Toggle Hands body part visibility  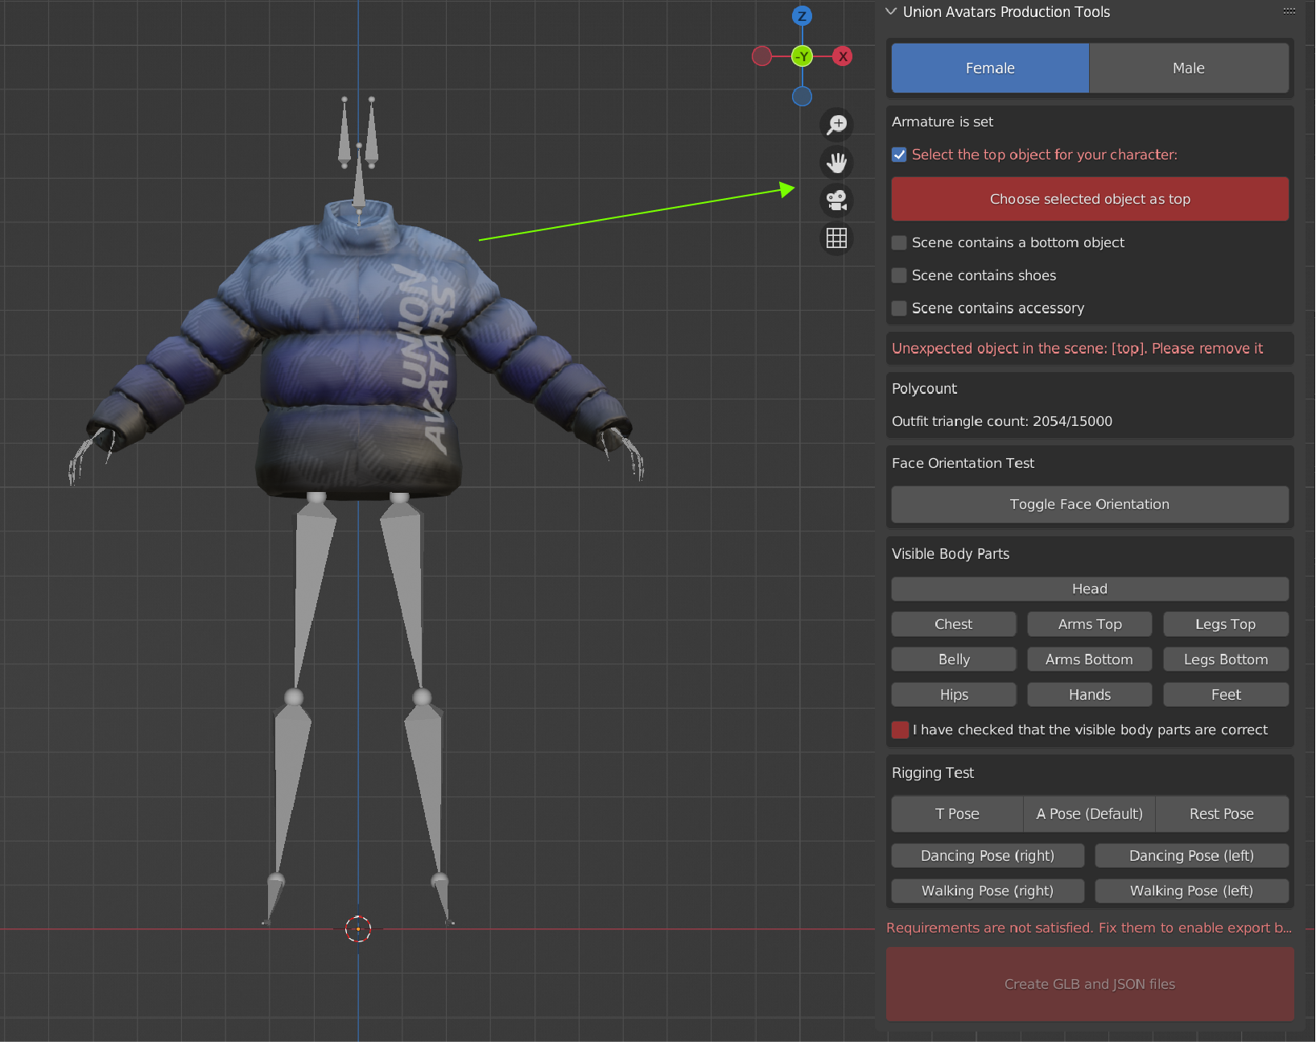(x=1090, y=695)
